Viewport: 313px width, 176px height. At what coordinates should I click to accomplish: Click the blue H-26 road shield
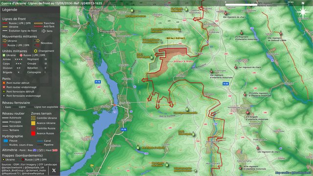click(x=225, y=84)
